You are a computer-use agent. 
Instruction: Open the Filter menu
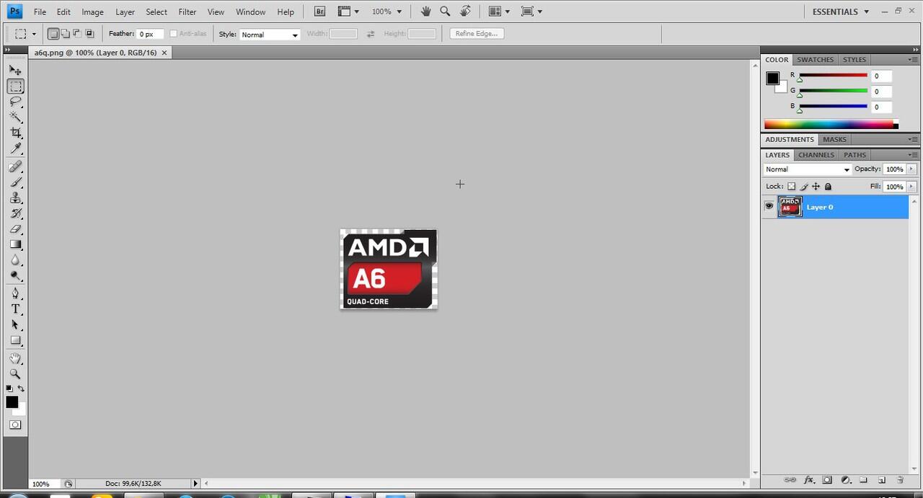click(187, 12)
